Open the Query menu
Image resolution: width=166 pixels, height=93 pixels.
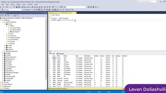pos(12,4)
